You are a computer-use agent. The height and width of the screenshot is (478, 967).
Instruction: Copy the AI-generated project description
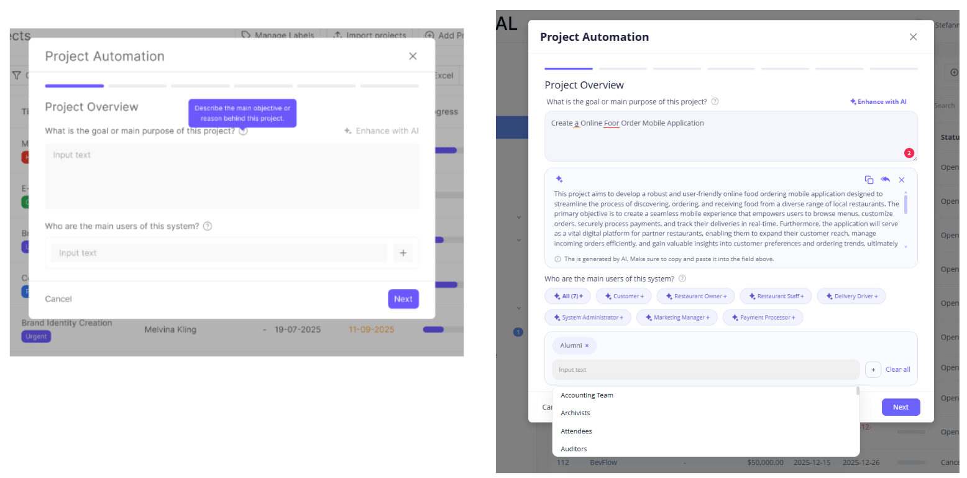click(869, 180)
